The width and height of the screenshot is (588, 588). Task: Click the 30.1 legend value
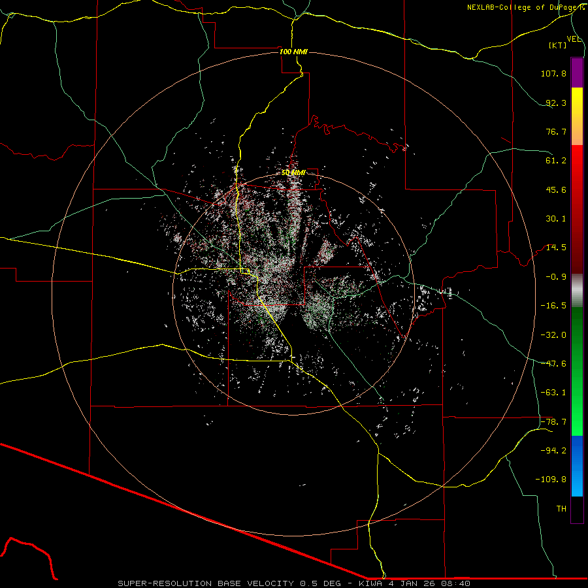coord(556,219)
